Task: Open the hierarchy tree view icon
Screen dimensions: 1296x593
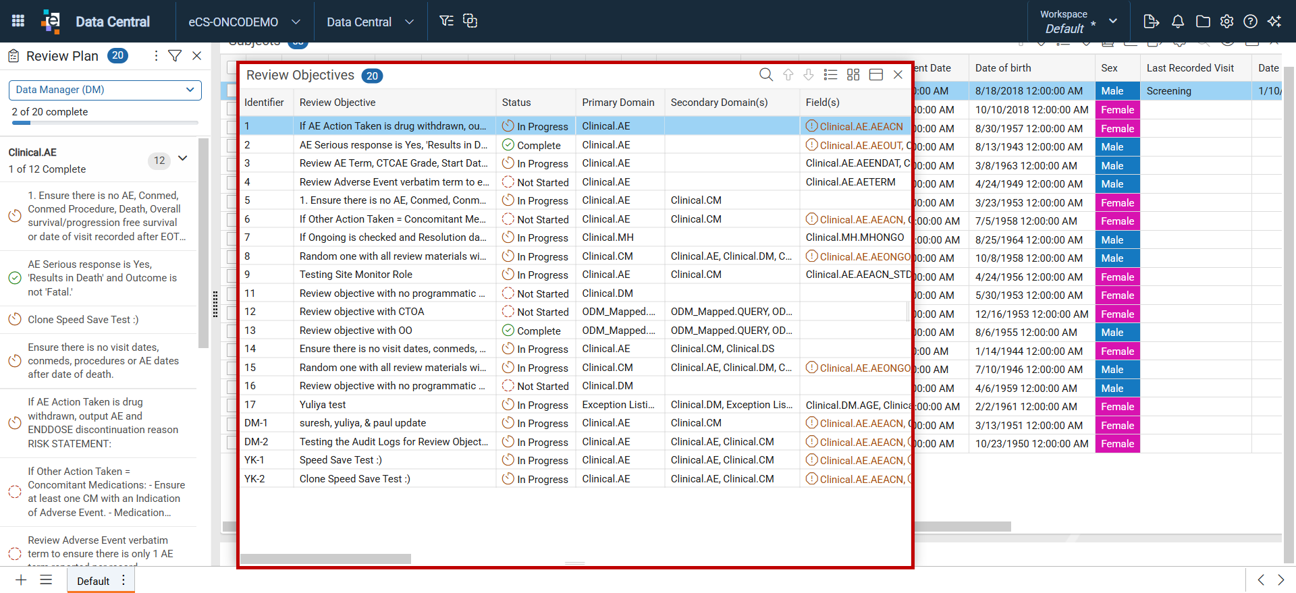Action: click(x=446, y=21)
